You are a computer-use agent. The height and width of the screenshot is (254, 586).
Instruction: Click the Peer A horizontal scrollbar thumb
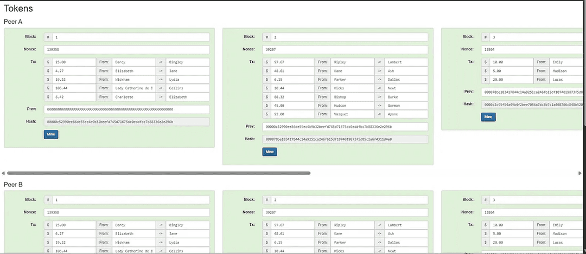159,173
